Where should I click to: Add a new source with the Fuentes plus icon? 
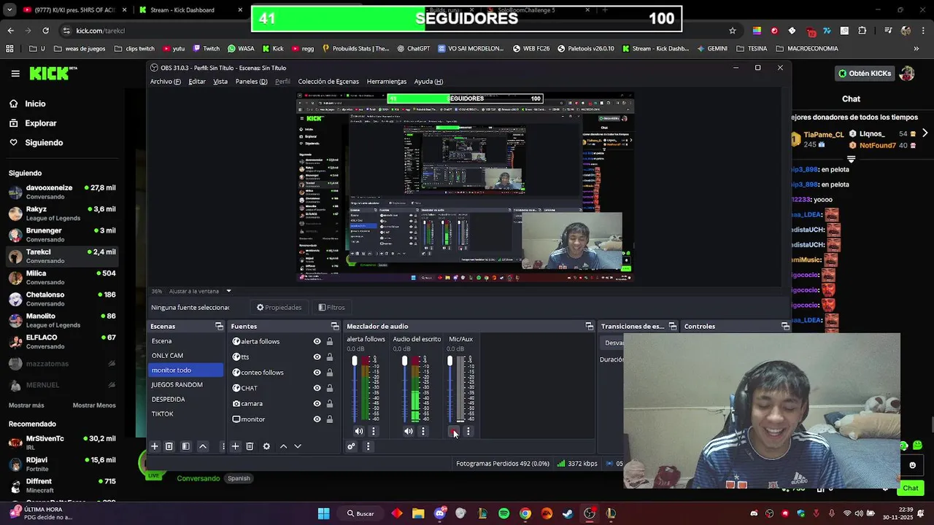click(x=235, y=446)
